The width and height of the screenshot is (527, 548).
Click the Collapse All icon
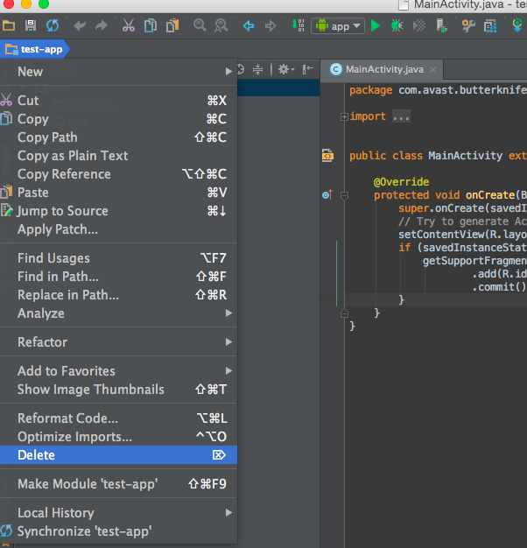(257, 69)
